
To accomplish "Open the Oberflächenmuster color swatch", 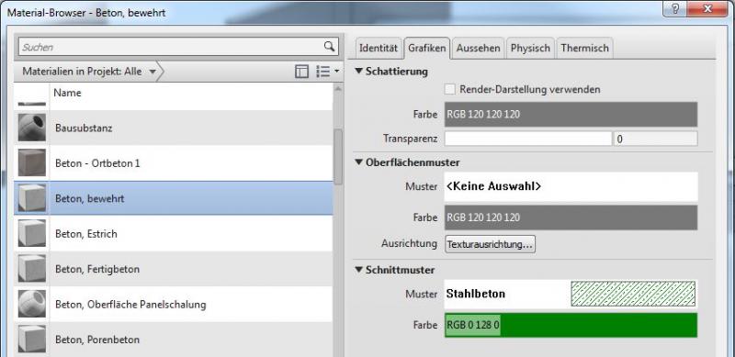I will pyautogui.click(x=571, y=218).
